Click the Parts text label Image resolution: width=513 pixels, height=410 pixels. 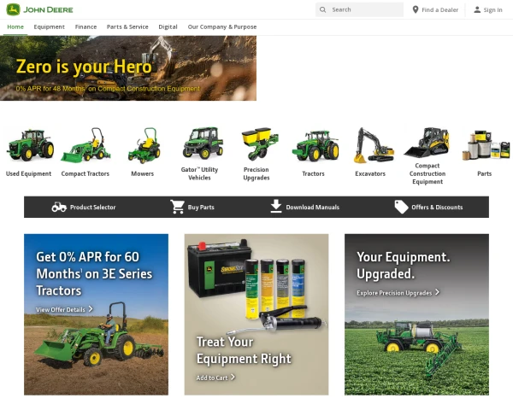pyautogui.click(x=484, y=173)
